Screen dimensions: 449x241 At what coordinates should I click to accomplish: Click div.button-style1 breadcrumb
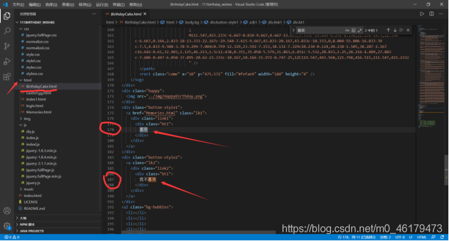224,22
